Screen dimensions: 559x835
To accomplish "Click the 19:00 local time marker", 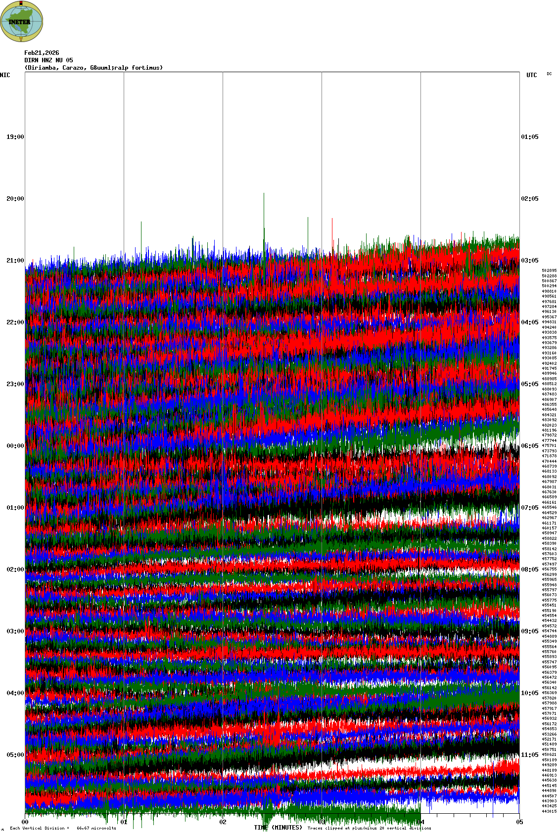I will [x=15, y=137].
